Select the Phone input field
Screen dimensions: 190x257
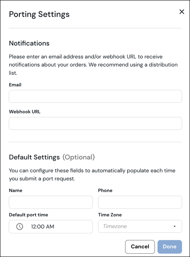point(140,202)
